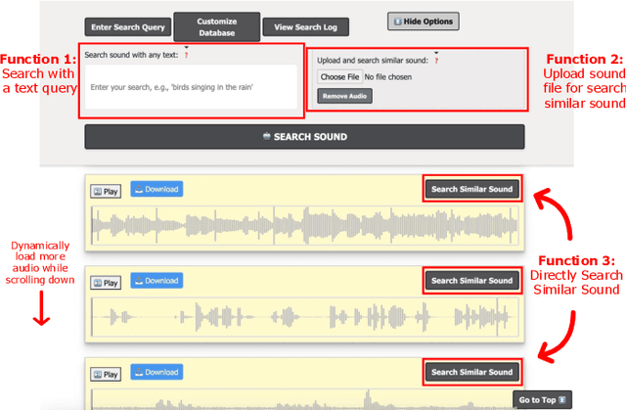Image resolution: width=626 pixels, height=410 pixels.
Task: Click the Choose File button
Action: tap(339, 76)
